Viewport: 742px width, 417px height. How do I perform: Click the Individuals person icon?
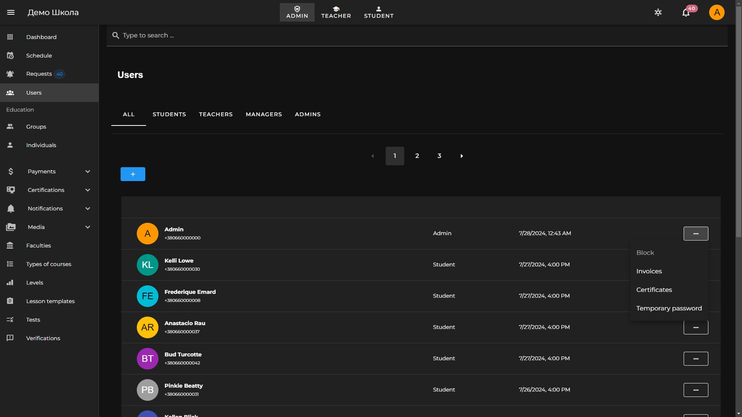[x=10, y=145]
